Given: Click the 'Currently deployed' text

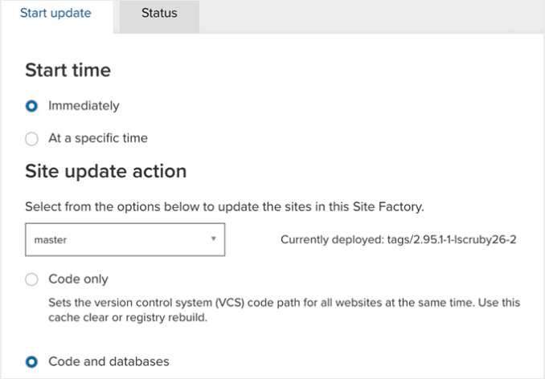Looking at the screenshot, I should [326, 239].
